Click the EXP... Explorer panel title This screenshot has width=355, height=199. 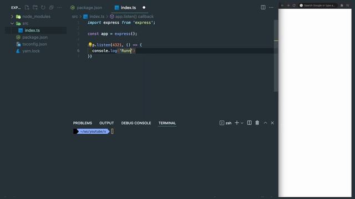pyautogui.click(x=16, y=7)
